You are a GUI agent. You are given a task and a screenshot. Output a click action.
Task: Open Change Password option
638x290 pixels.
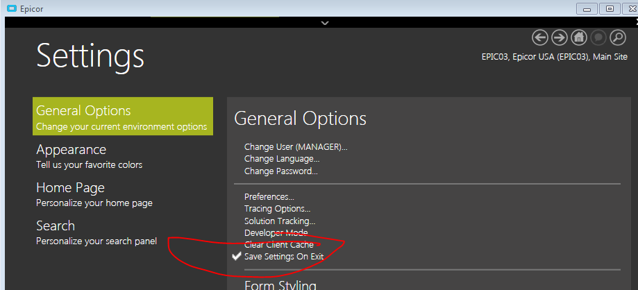click(280, 171)
